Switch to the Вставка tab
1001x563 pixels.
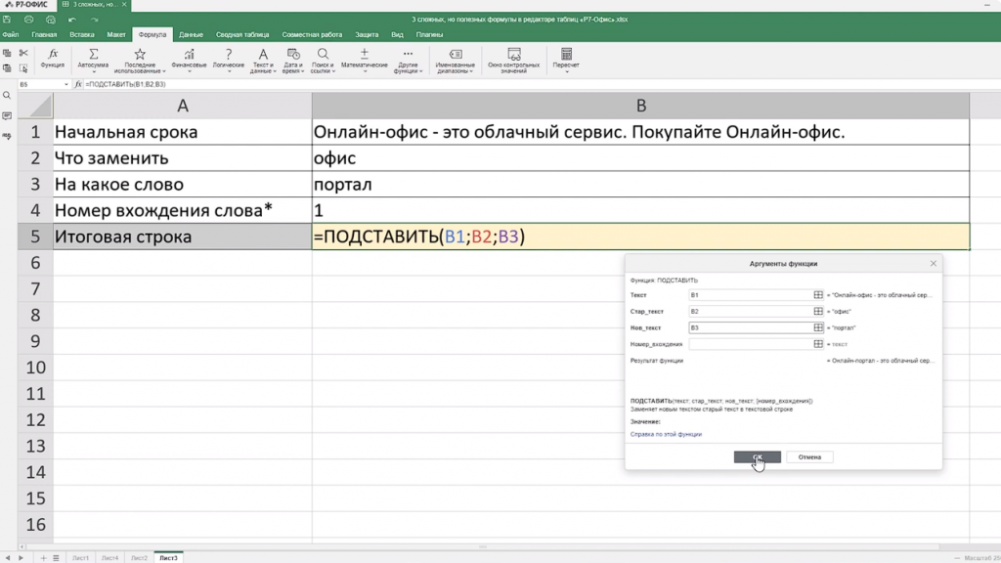pyautogui.click(x=82, y=34)
